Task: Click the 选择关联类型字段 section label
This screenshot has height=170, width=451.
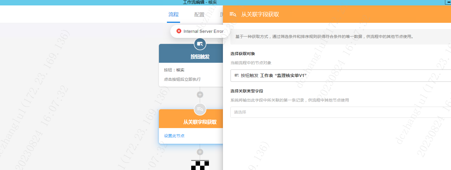Action: 247,91
